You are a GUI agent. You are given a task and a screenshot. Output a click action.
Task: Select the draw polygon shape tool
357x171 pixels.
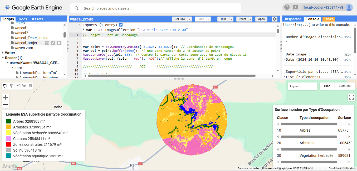tap(24, 86)
